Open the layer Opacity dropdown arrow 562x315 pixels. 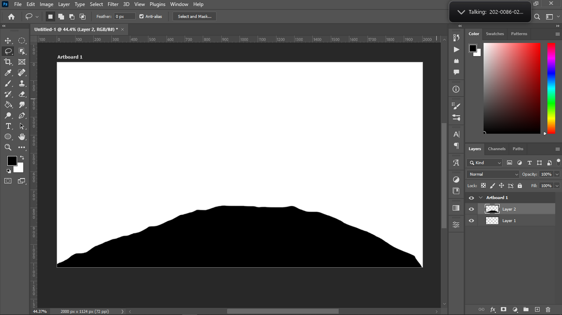(557, 174)
